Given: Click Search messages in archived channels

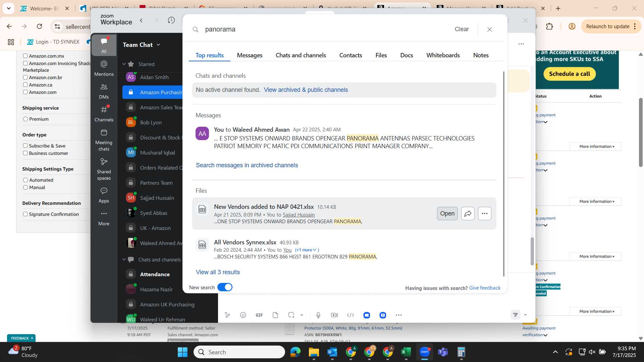Looking at the screenshot, I should (x=247, y=165).
